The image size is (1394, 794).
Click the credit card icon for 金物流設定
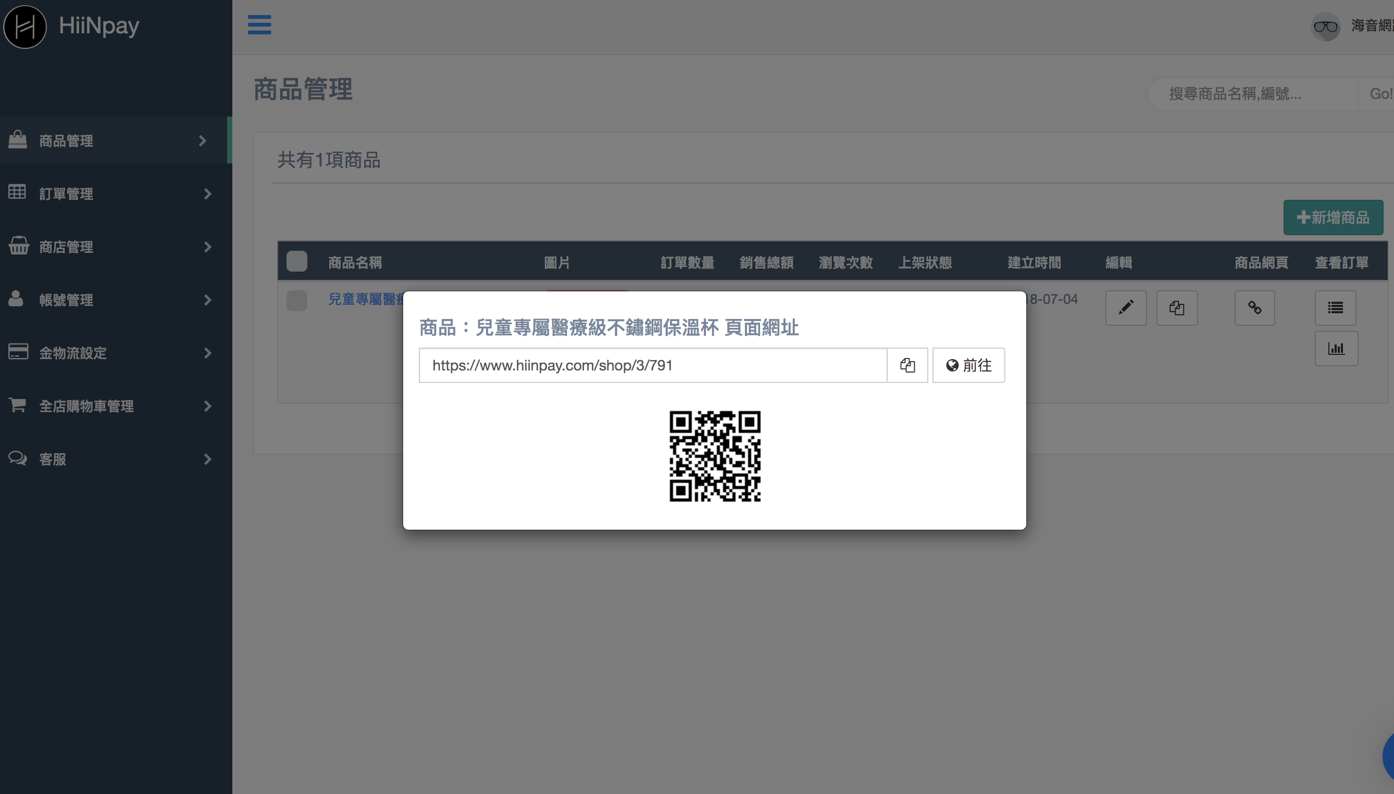(x=18, y=351)
